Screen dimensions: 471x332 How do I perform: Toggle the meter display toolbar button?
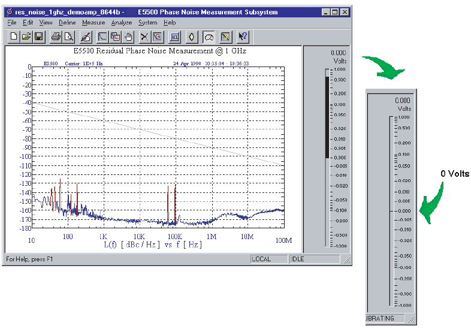(x=209, y=37)
